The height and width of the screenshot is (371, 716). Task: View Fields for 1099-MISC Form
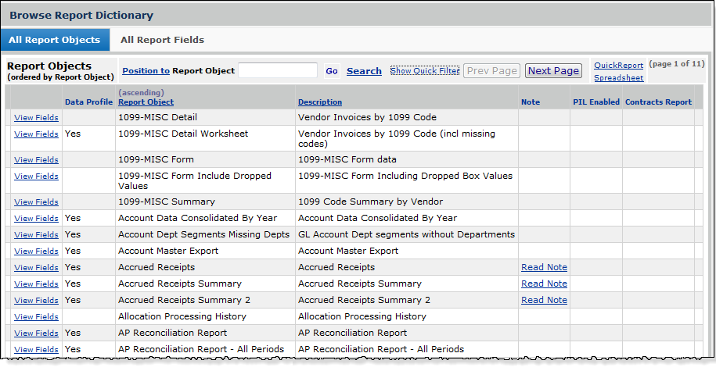[x=36, y=160]
